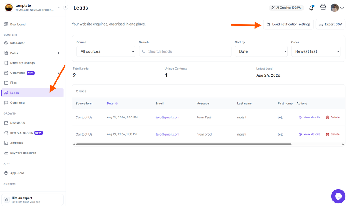
Task: Click the Commerce bag icon
Action: (6, 73)
